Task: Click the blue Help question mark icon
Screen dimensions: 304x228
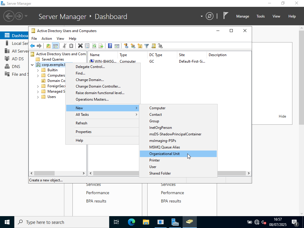Action: tap(110, 46)
